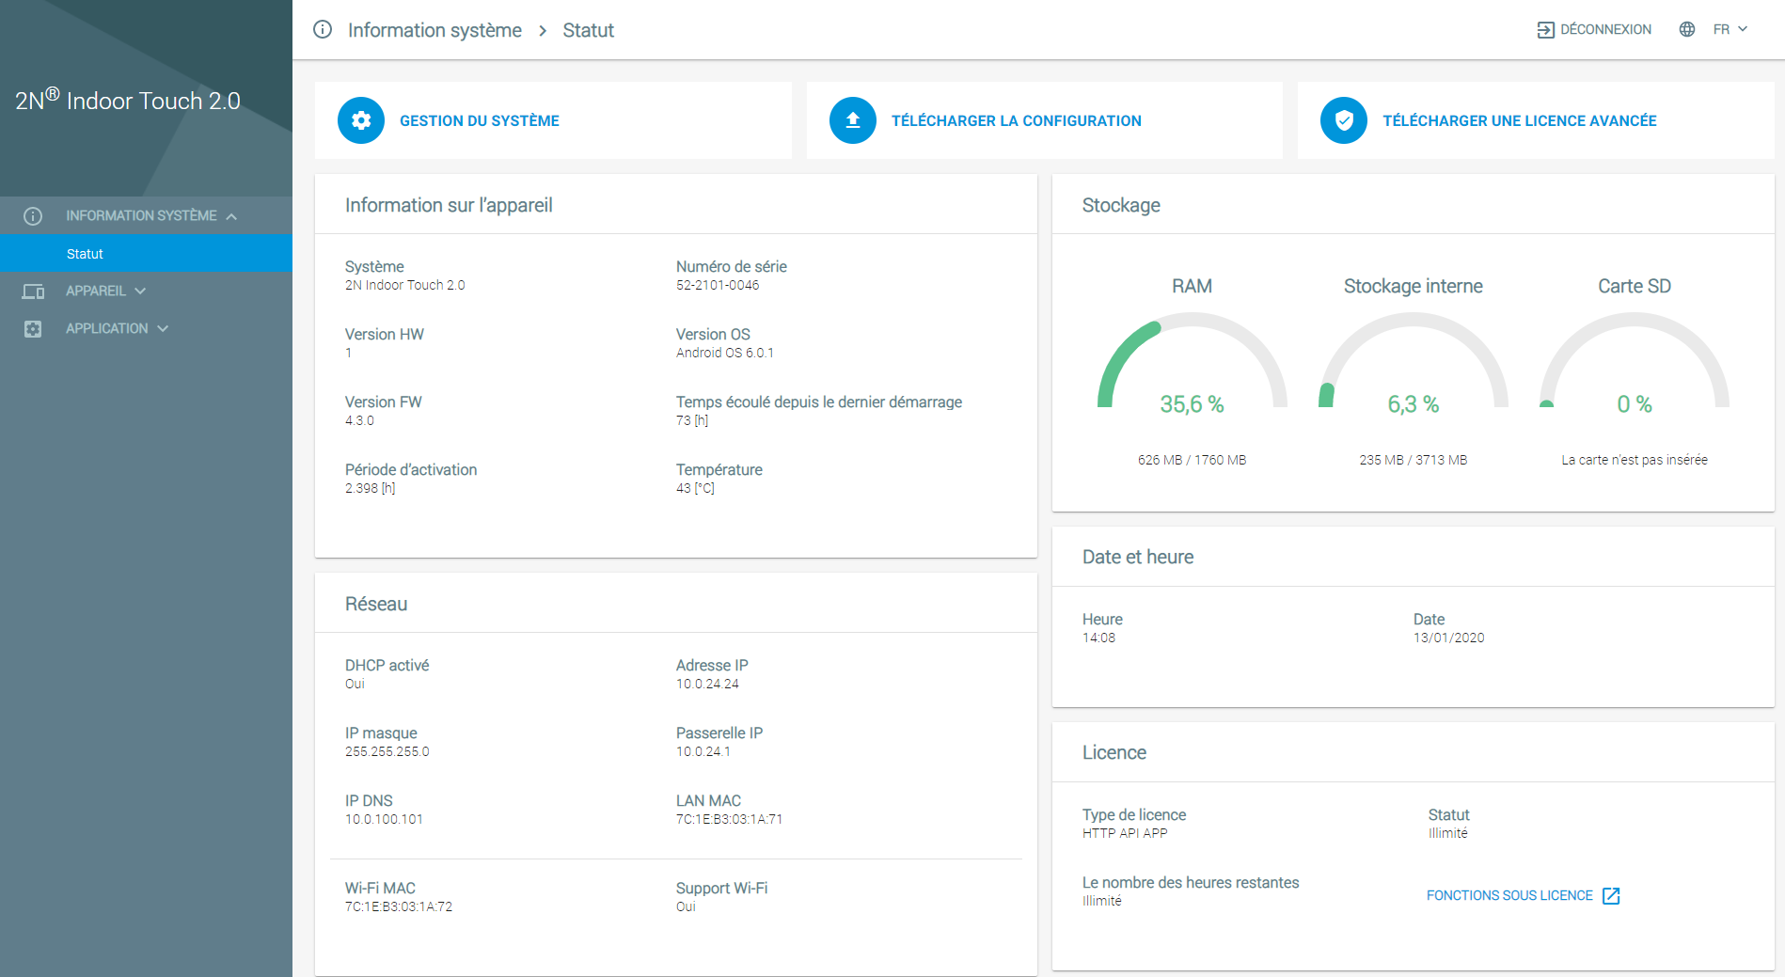
Task: Click firmware version 4.3.0
Action: (x=359, y=420)
